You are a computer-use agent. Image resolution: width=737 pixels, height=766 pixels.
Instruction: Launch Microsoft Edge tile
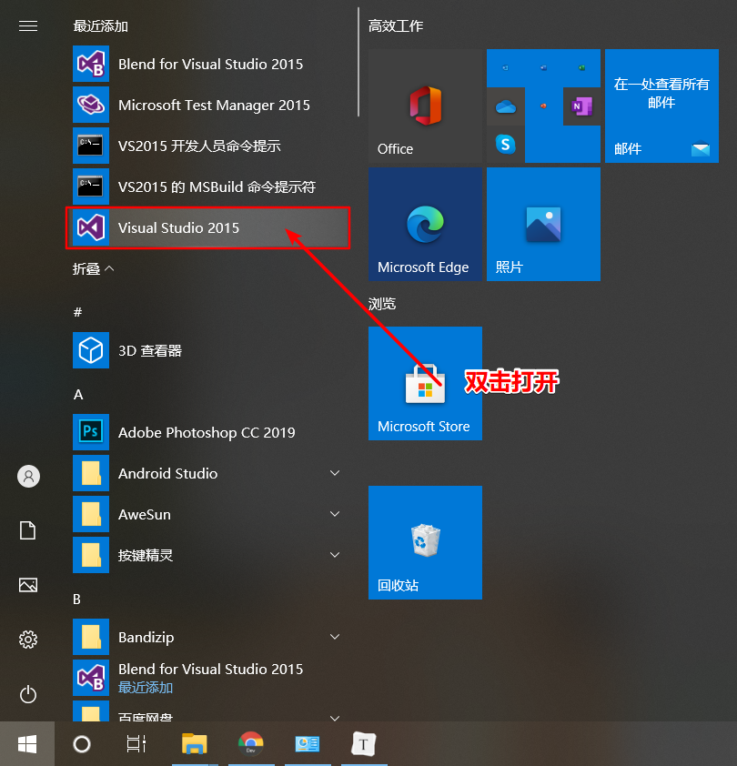click(425, 224)
